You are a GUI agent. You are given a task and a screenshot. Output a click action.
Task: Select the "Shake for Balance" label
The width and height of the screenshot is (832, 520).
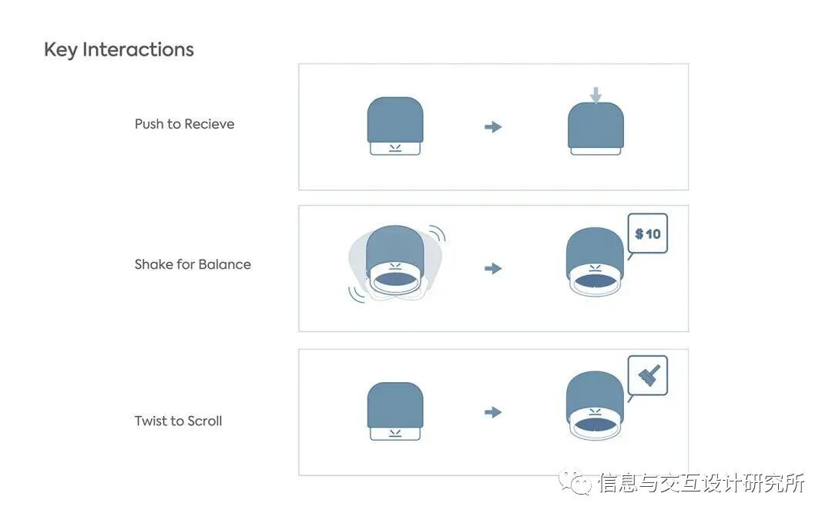(193, 264)
